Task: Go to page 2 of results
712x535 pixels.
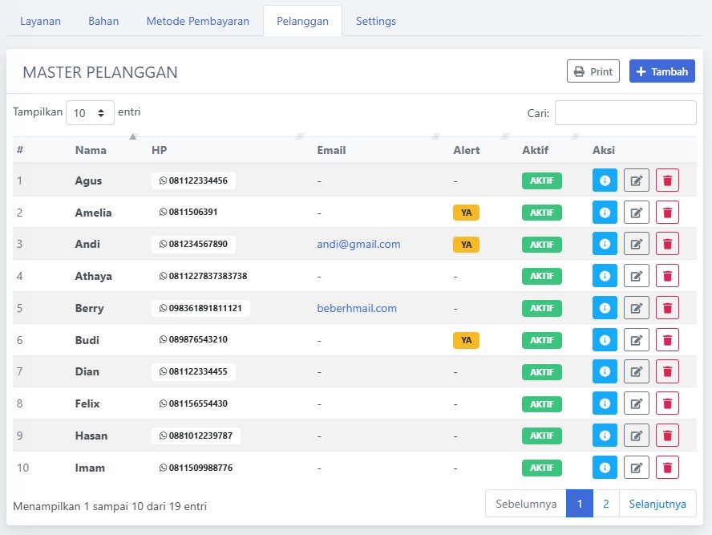Action: [x=606, y=504]
